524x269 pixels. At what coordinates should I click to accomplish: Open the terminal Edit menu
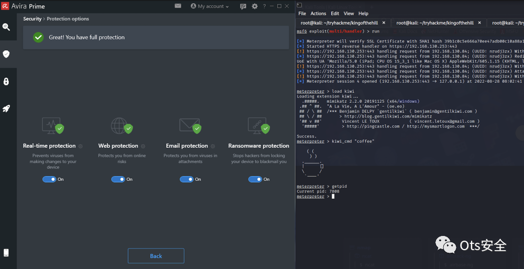(x=335, y=14)
